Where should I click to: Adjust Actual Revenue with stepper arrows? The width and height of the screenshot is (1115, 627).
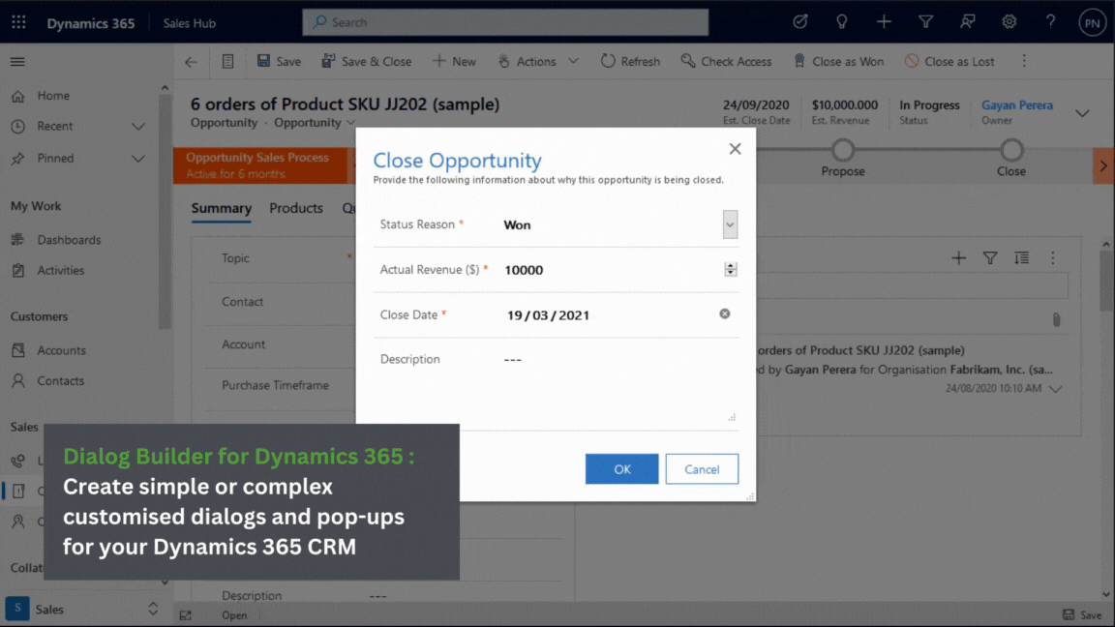pyautogui.click(x=731, y=269)
